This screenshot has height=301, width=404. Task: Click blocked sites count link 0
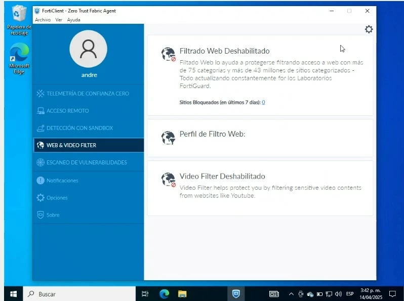click(263, 102)
